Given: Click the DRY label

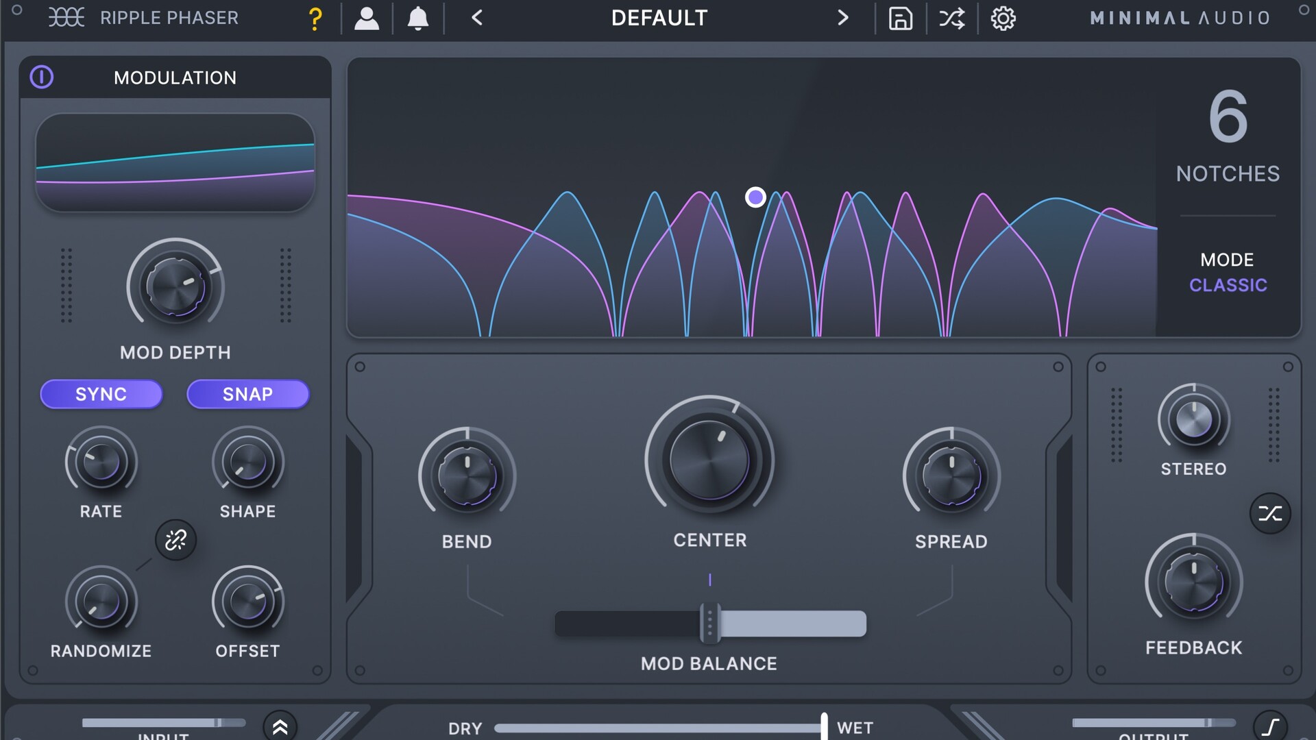Looking at the screenshot, I should 465,728.
